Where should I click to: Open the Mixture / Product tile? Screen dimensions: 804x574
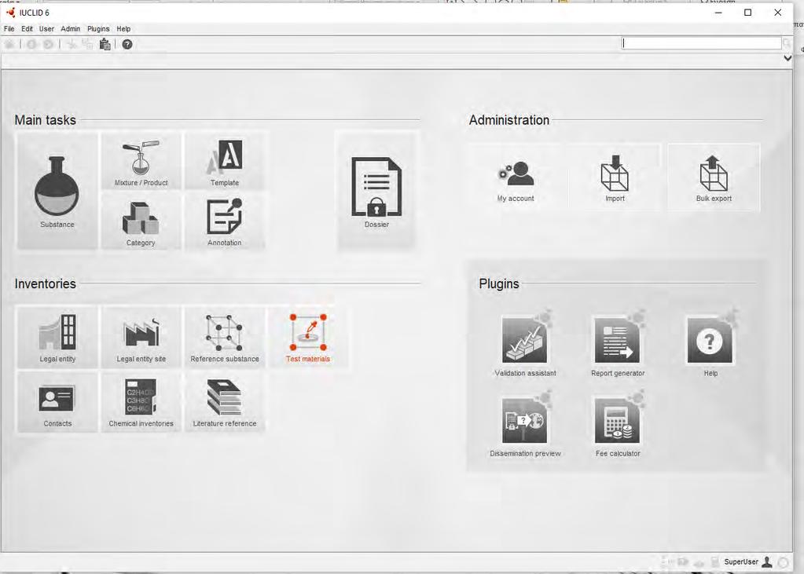pyautogui.click(x=141, y=161)
